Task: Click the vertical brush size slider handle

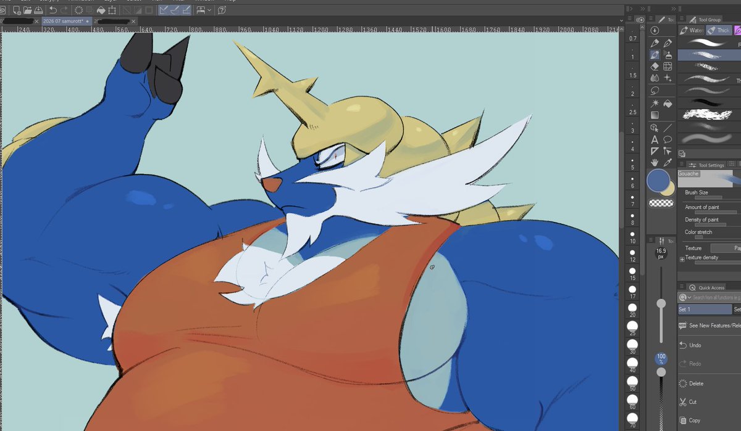Action: pyautogui.click(x=661, y=303)
